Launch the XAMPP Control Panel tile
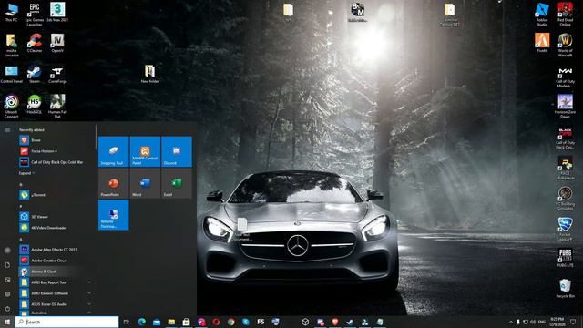Viewport: 583px width, 328px height. (x=145, y=152)
